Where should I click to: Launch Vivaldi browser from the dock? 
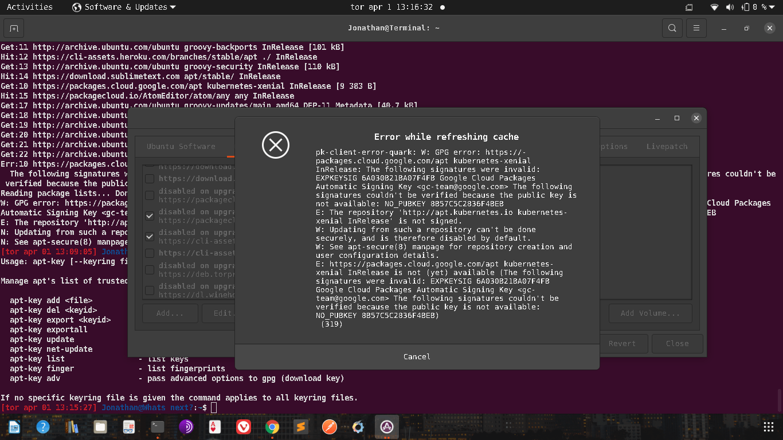244,427
